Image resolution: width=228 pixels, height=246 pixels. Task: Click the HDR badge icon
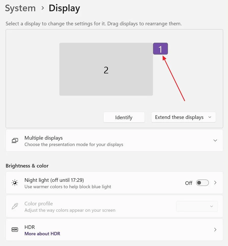coord(15,230)
